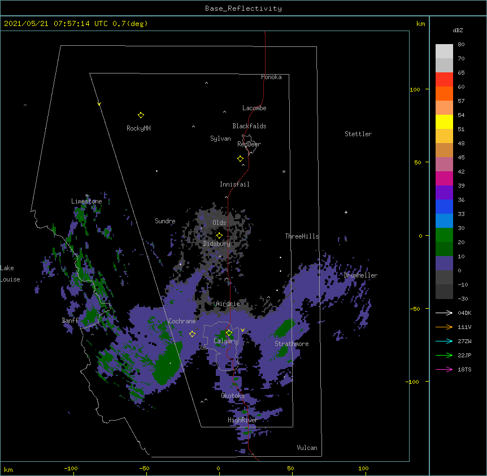Screen dimensions: 487x476
Task: Click the Stettler city label
Action: [x=358, y=134]
